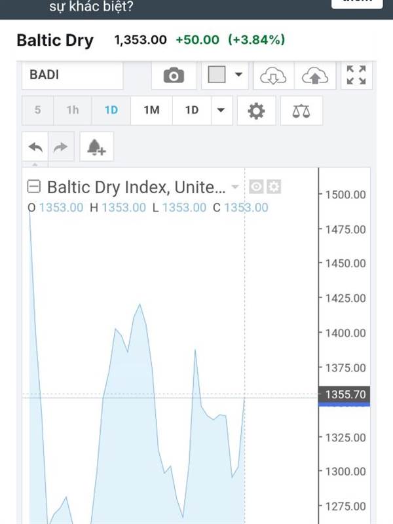
Task: Undo last action with the left arrow
Action: pyautogui.click(x=35, y=147)
